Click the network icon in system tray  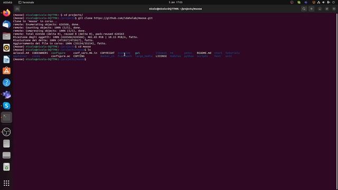tap(318, 2)
